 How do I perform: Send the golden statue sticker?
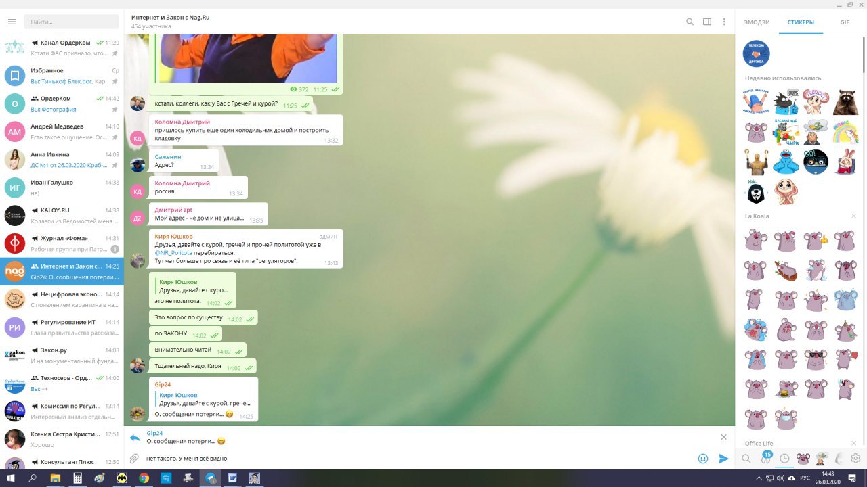[x=756, y=162]
